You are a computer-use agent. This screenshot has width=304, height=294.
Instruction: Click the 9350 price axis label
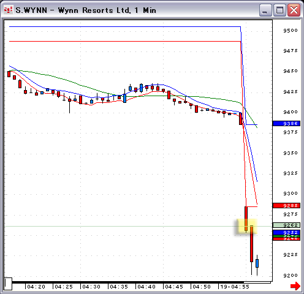click(291, 153)
